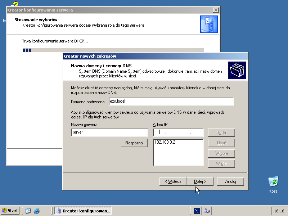Launch Internet Explorer from quick launch
288x216 pixels.
click(x=37, y=211)
